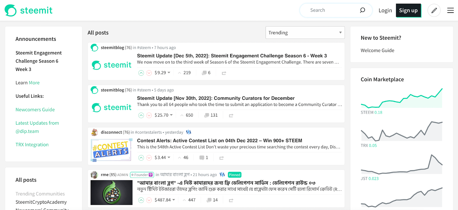
Task: Upvote the Engagement Challenge Season 6 post
Action: (141, 73)
